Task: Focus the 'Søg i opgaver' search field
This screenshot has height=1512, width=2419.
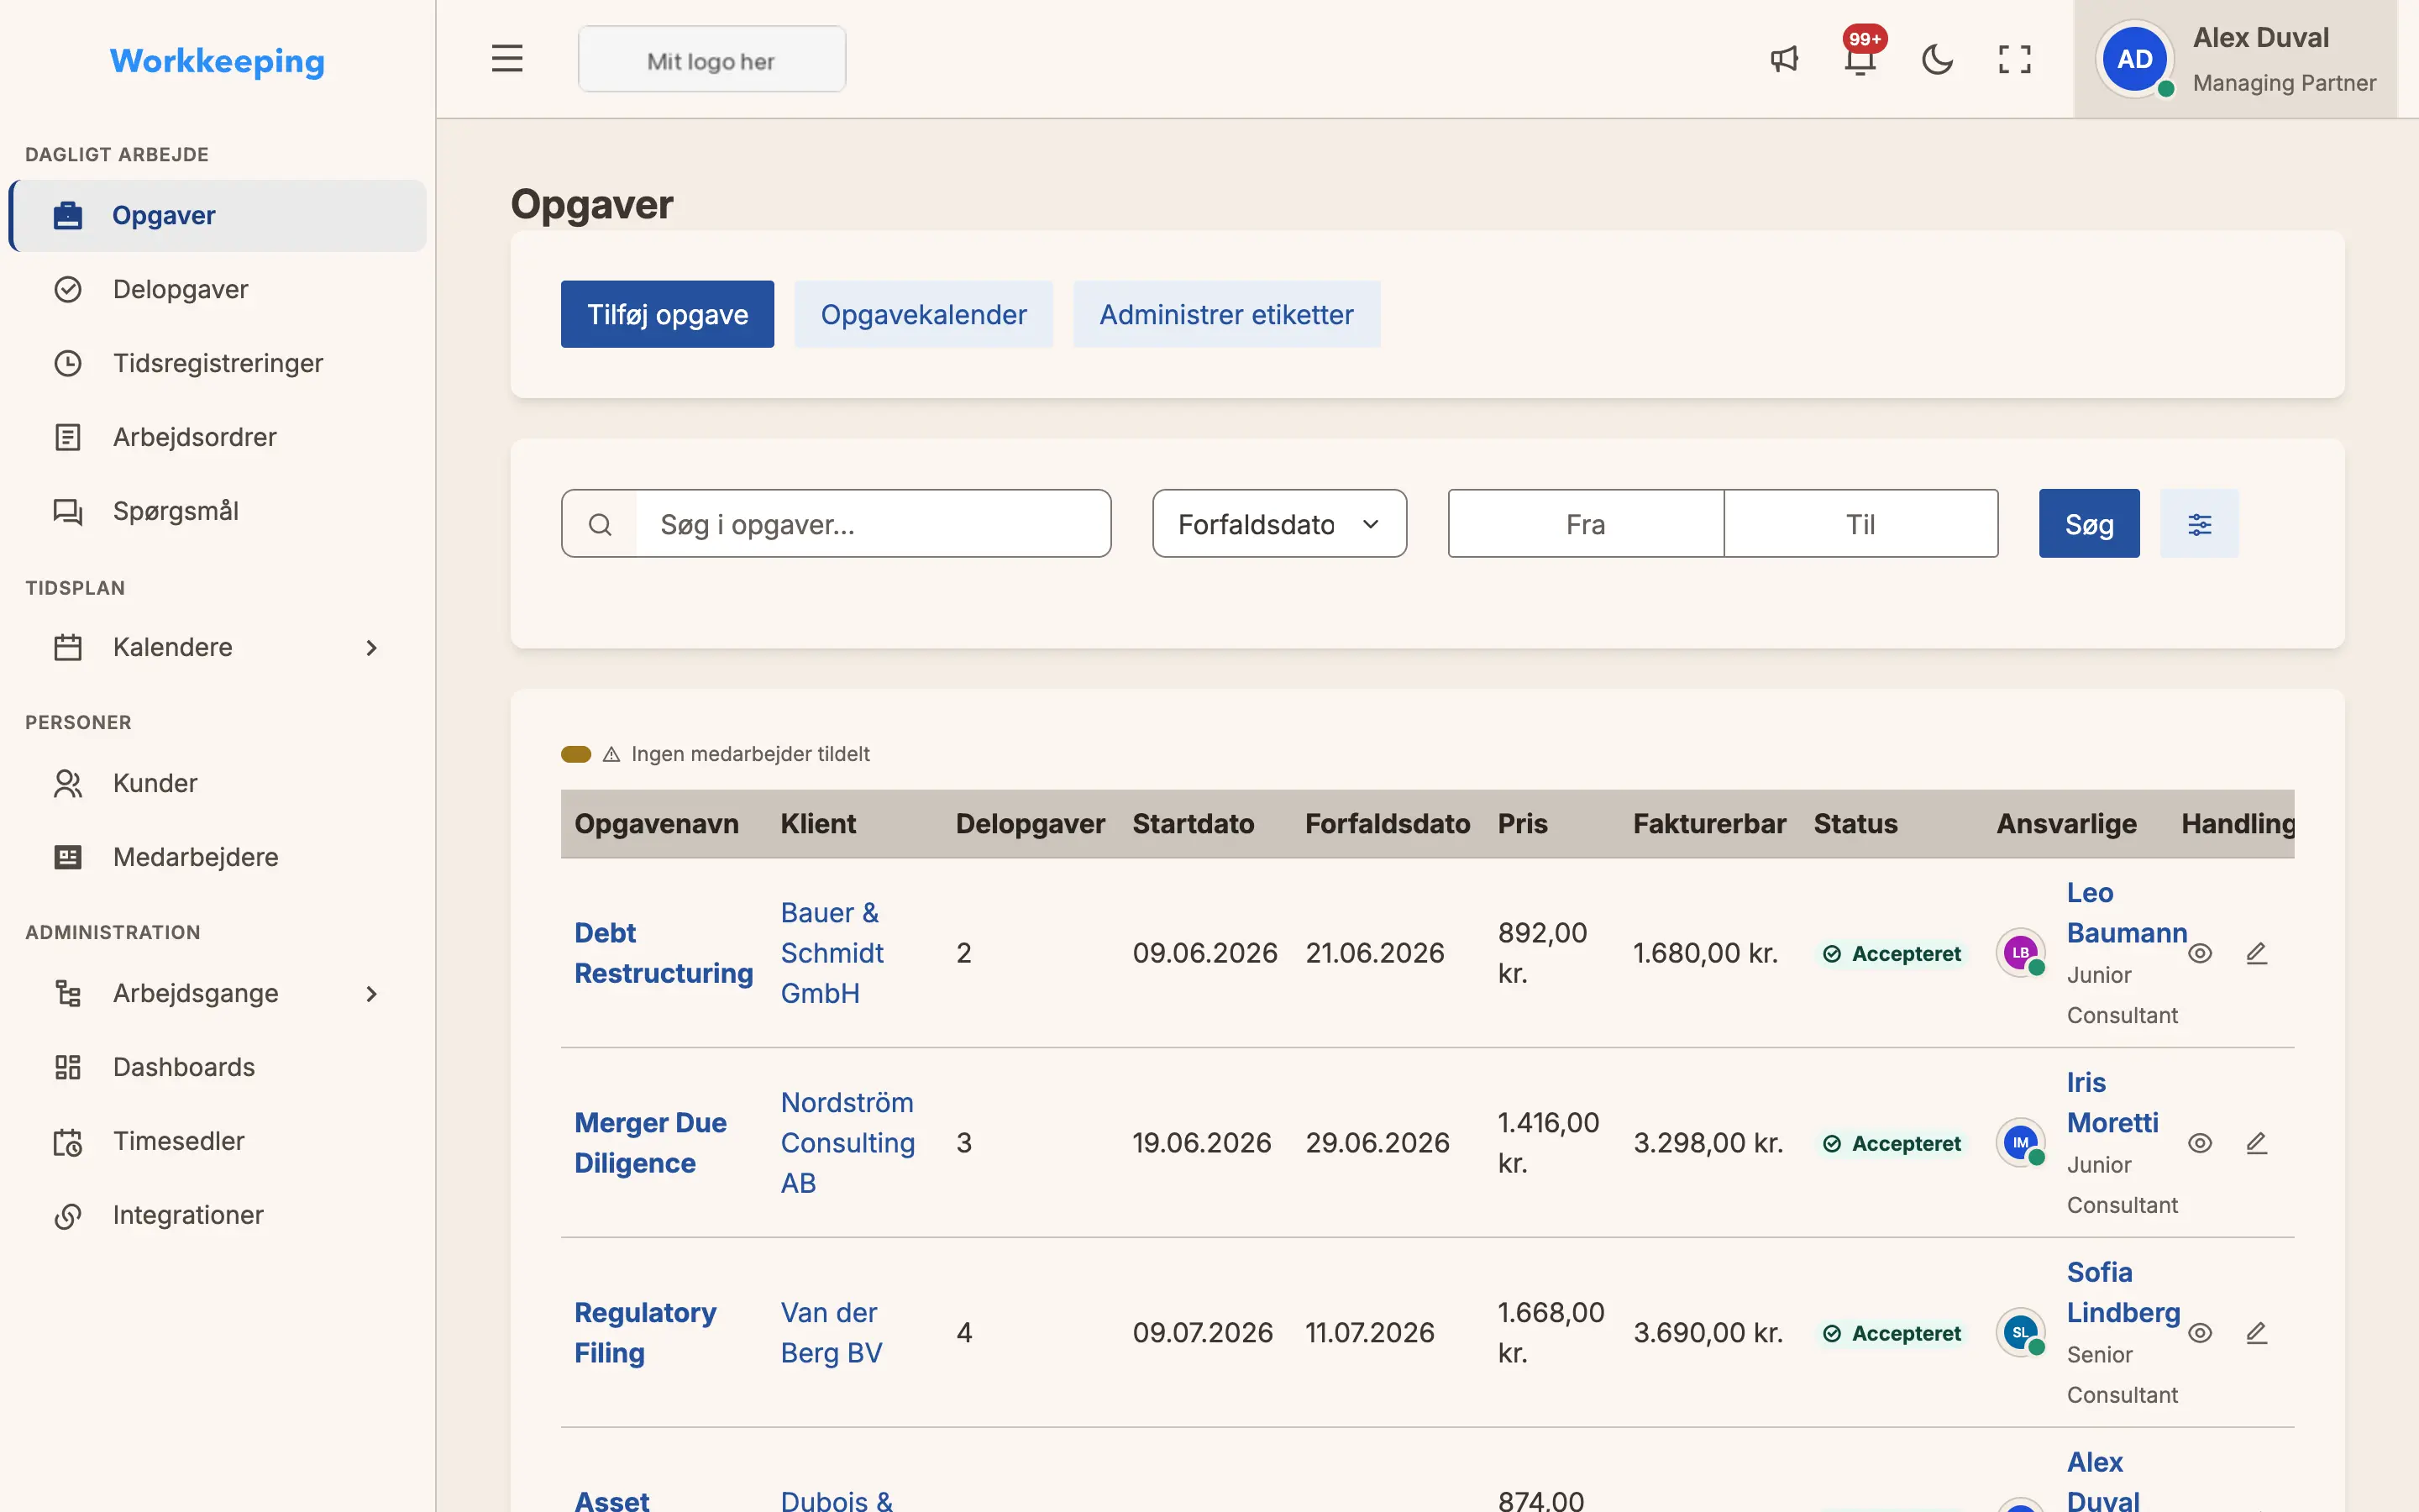Action: point(873,524)
